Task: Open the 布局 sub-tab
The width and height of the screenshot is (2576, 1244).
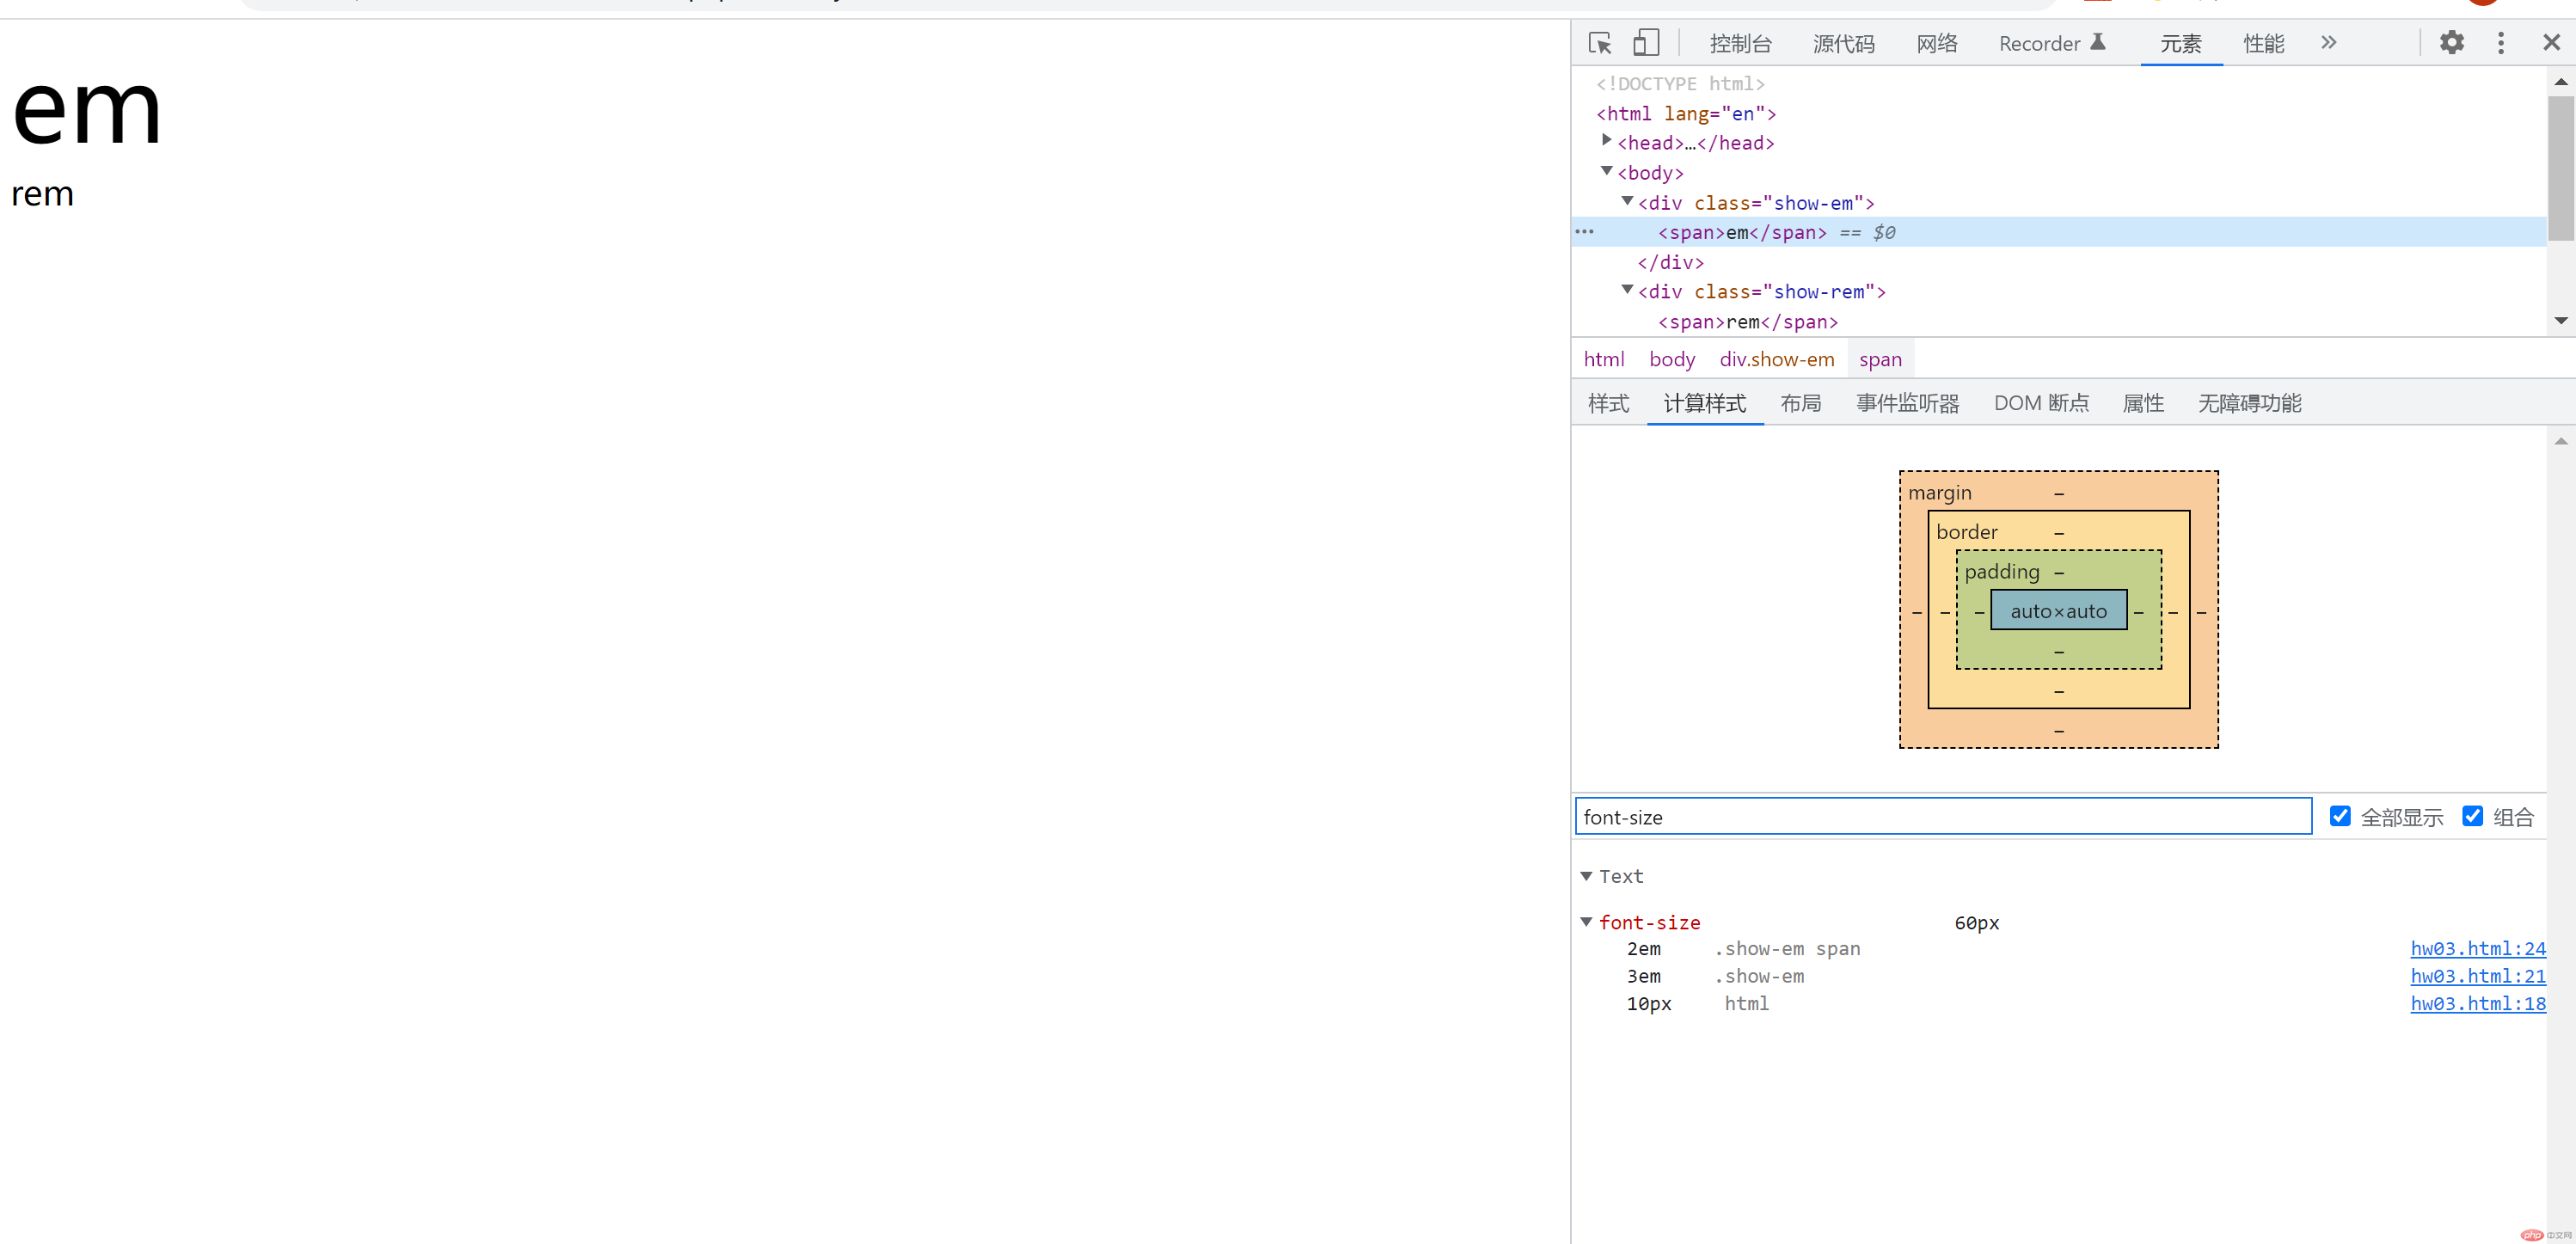Action: click(x=1800, y=403)
